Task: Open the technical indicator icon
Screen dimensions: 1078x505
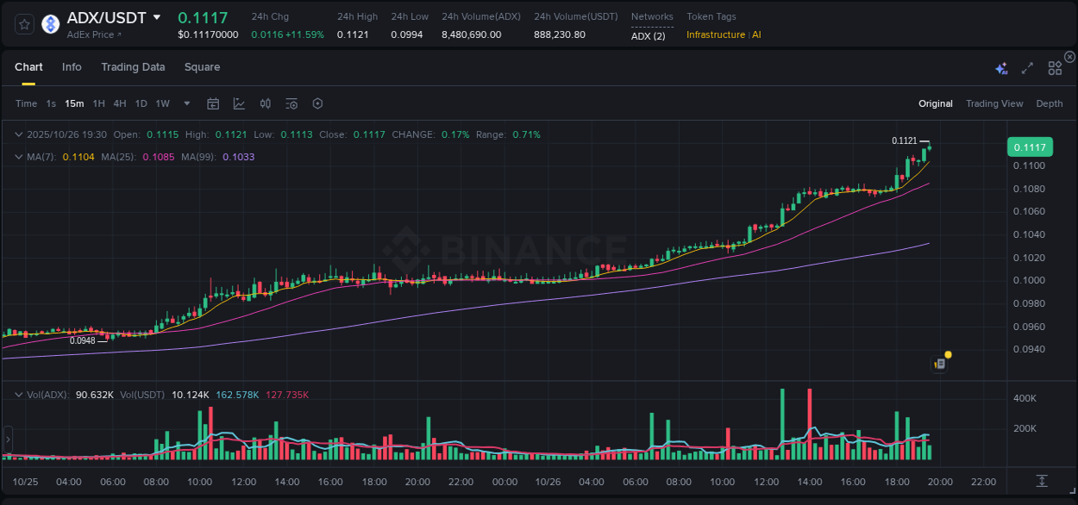Action: [x=291, y=103]
